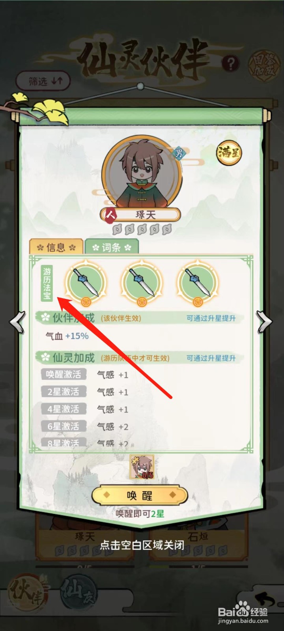Screen dimensions: 284x631
Task: Go to next companion with right arrow
Action: 265,322
